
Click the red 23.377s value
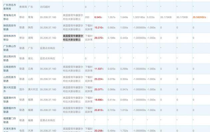99,90
